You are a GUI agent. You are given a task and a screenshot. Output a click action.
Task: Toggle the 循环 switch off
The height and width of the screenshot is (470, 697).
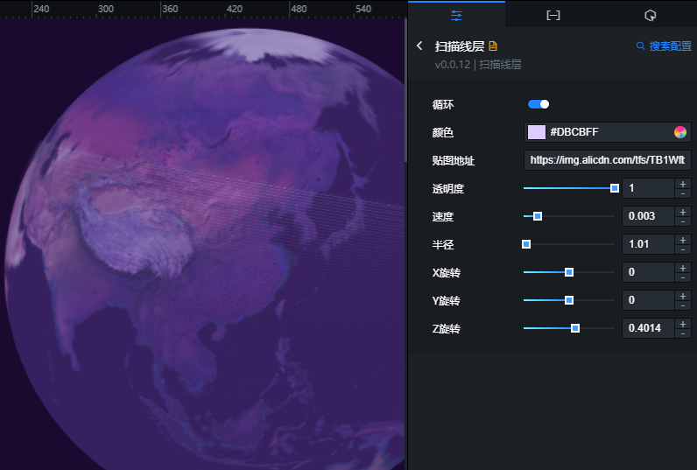539,104
